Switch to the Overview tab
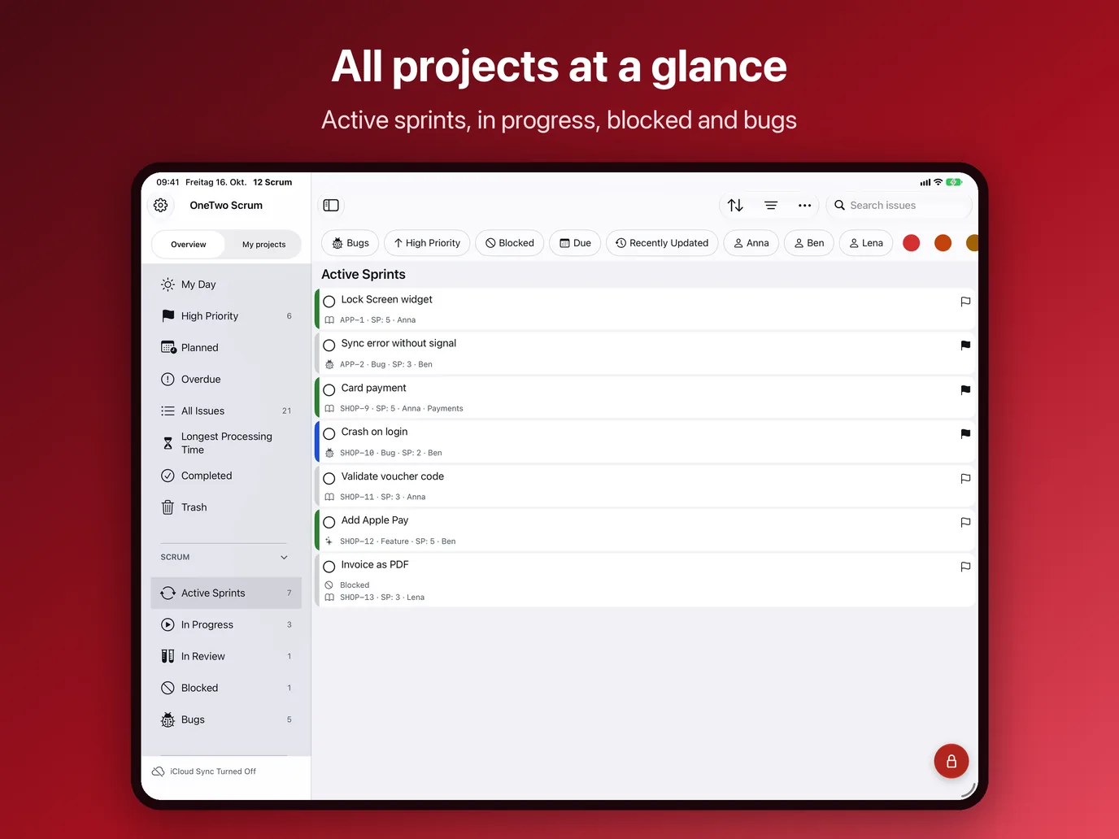Image resolution: width=1119 pixels, height=839 pixels. pyautogui.click(x=189, y=245)
